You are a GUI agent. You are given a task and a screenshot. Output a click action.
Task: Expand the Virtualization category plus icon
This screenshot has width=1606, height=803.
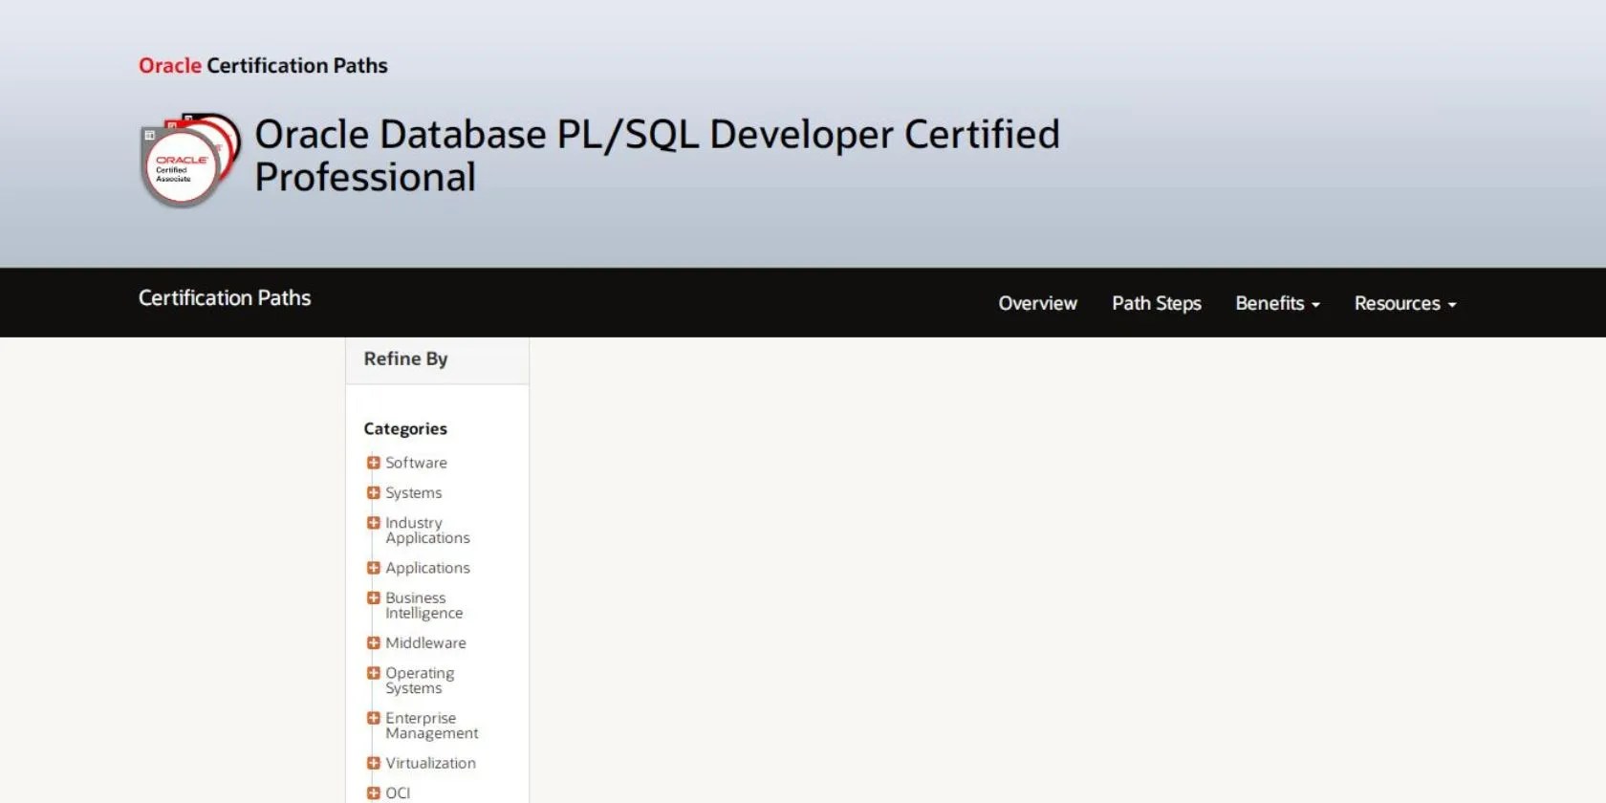(374, 763)
